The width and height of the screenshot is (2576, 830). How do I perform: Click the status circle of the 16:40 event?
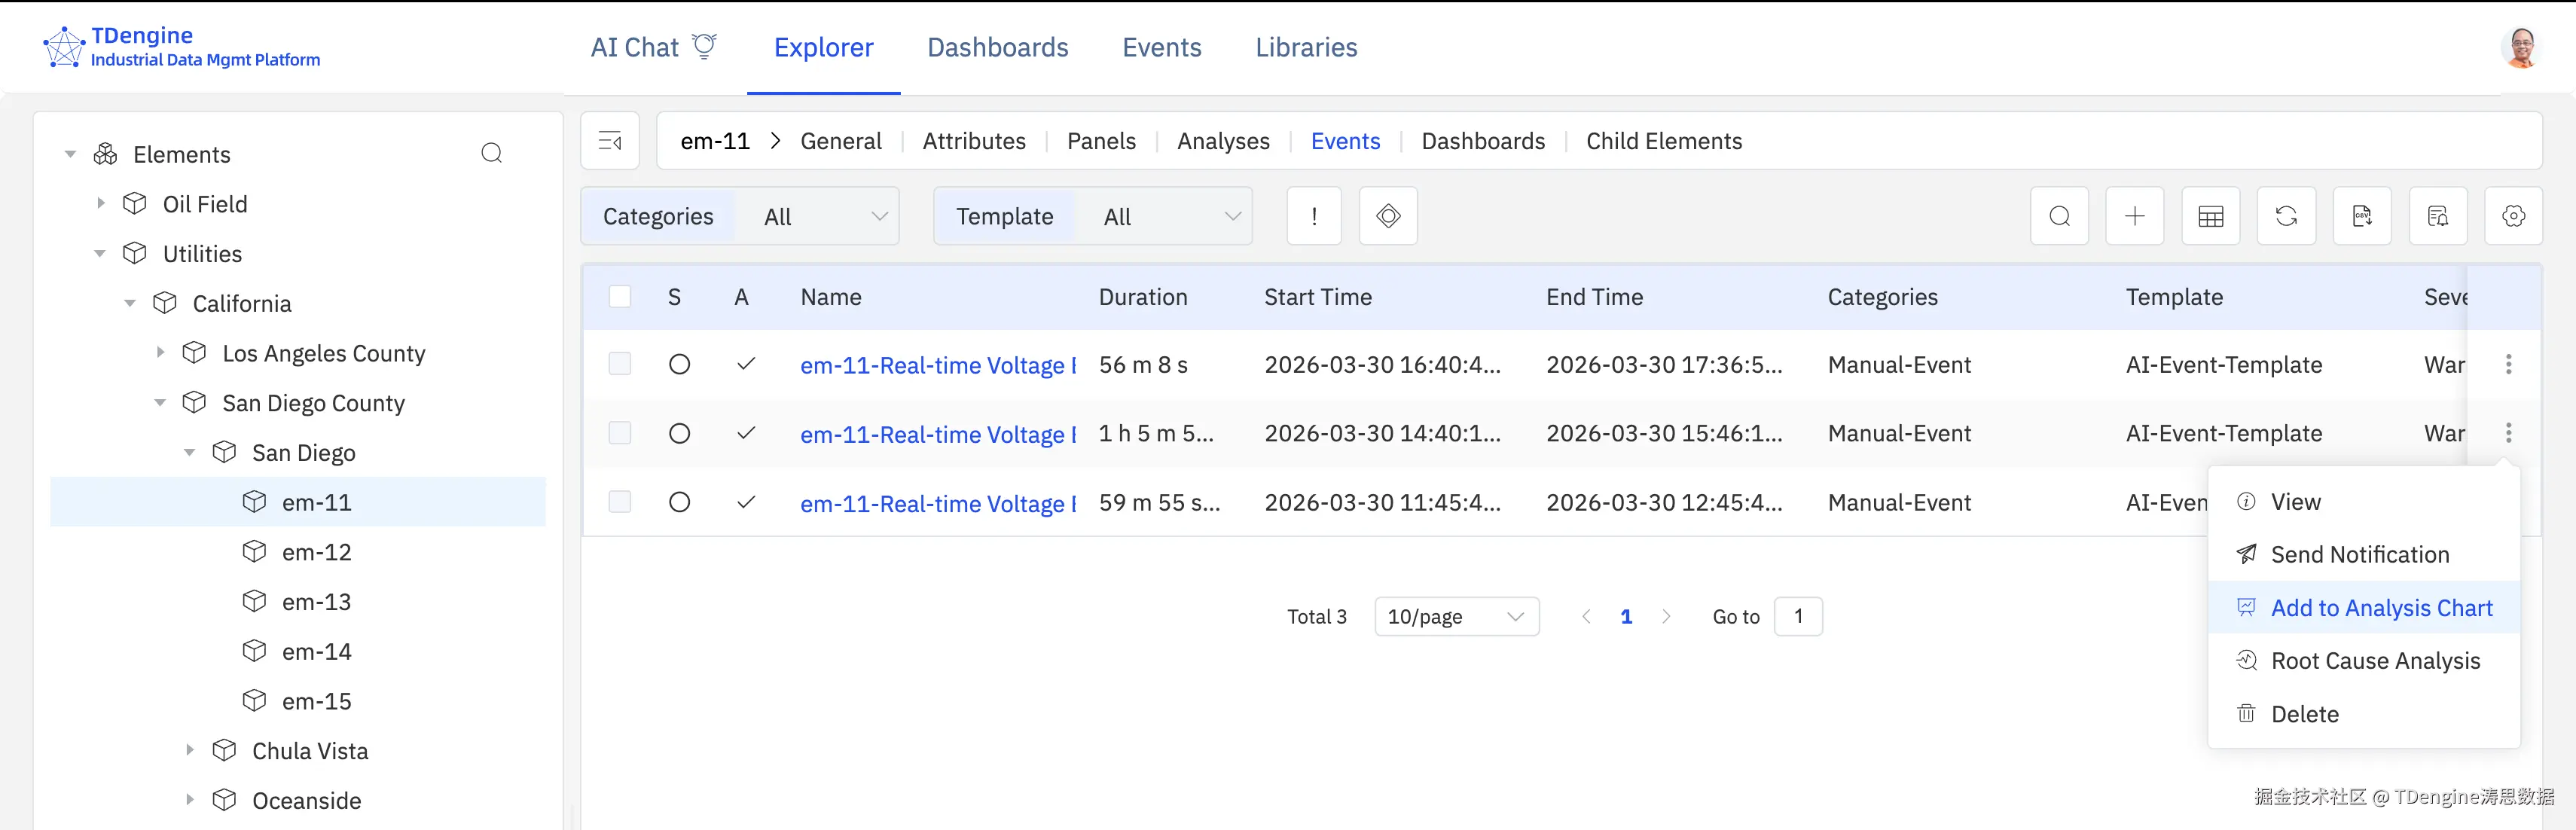[679, 364]
